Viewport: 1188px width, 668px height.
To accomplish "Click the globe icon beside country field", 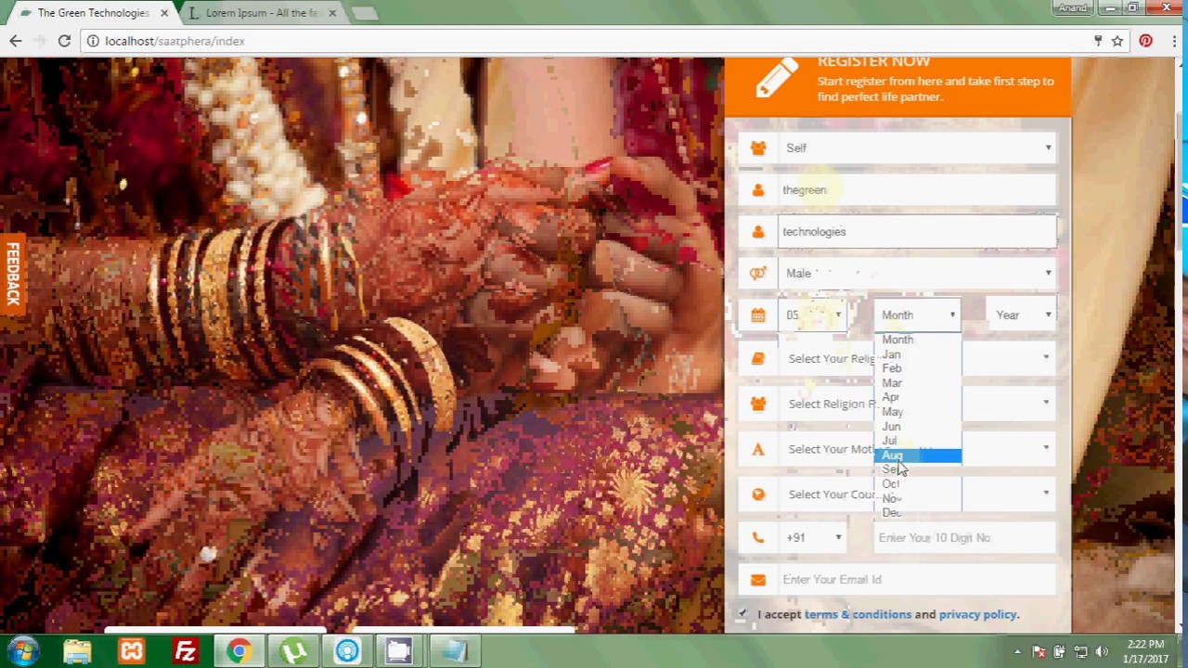I will pos(758,495).
